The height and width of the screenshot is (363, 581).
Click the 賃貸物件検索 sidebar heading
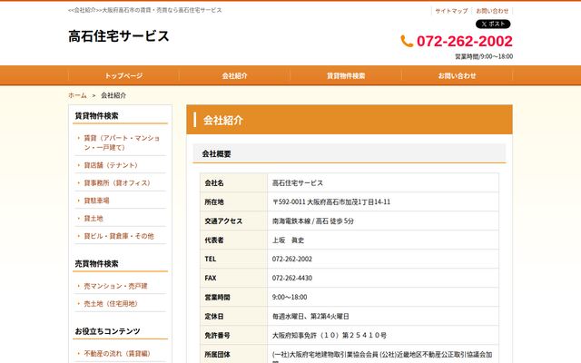point(97,116)
